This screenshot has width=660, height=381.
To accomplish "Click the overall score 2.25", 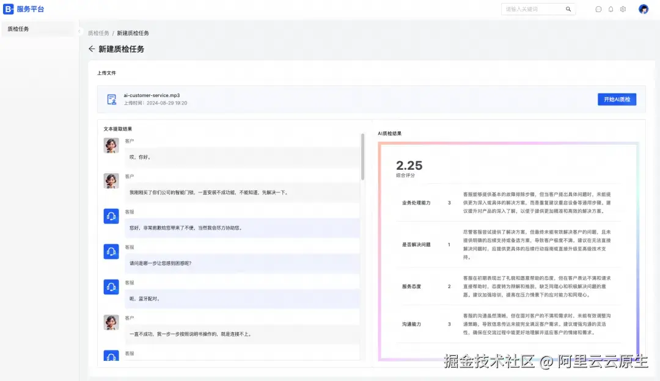I will tap(409, 165).
